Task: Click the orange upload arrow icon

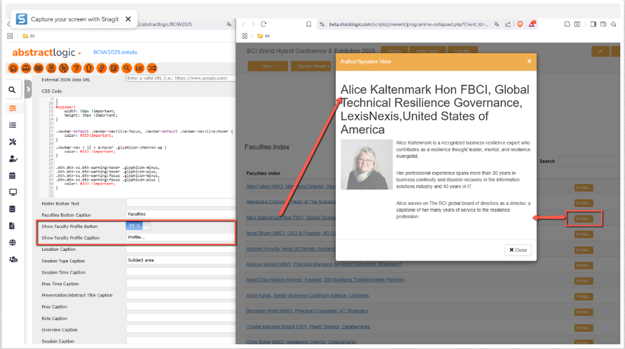Action: click(x=89, y=68)
